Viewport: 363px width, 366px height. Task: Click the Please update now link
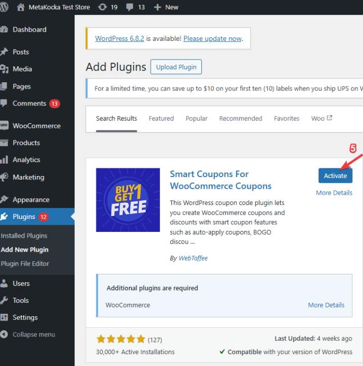coord(212,38)
